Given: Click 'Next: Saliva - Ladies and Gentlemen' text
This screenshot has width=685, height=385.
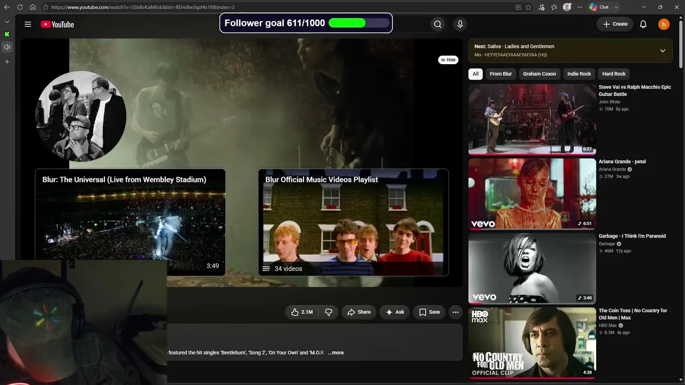Looking at the screenshot, I should click(x=514, y=47).
